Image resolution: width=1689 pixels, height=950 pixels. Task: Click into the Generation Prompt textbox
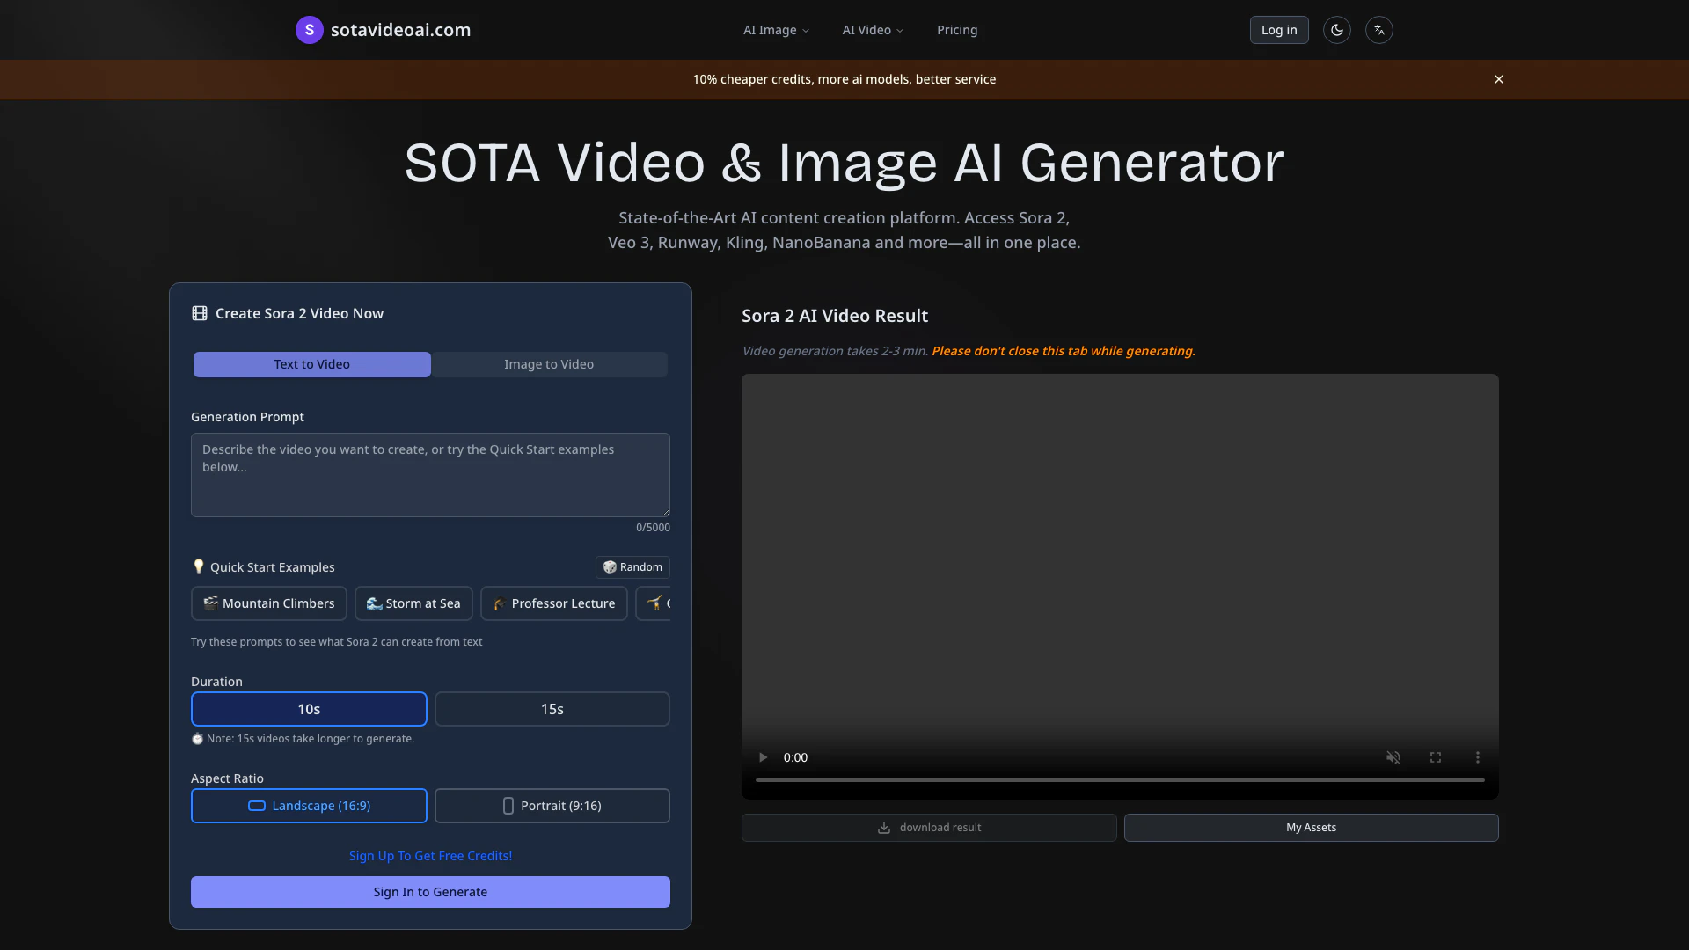pyautogui.click(x=430, y=475)
